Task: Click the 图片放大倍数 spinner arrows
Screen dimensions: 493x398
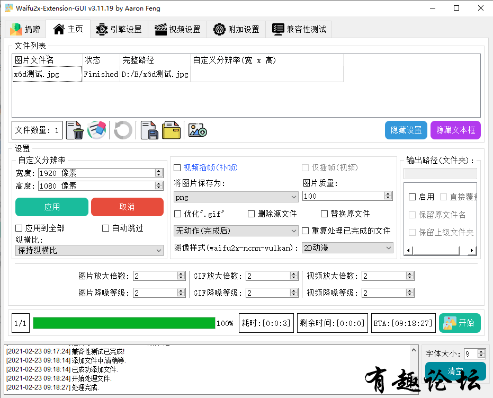Action: (181, 276)
